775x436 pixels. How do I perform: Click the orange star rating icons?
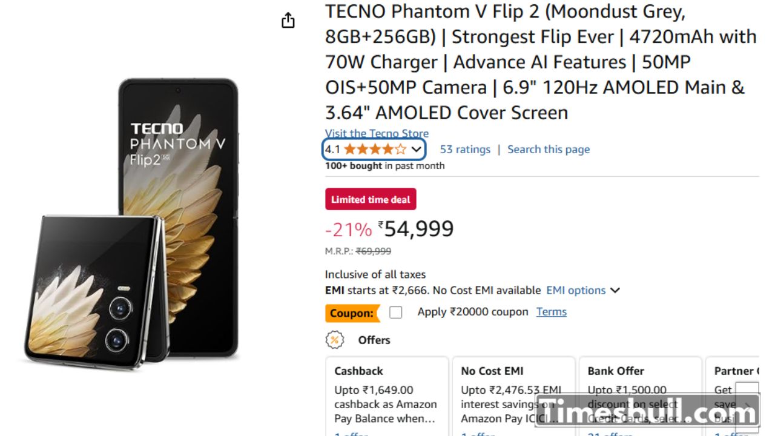375,150
